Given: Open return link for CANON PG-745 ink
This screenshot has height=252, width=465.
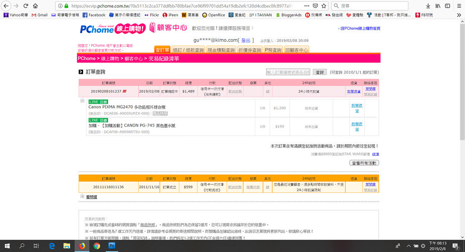Looking at the screenshot, I should tap(357, 126).
